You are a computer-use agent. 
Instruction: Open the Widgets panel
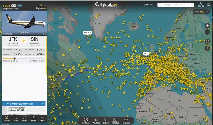(115, 121)
